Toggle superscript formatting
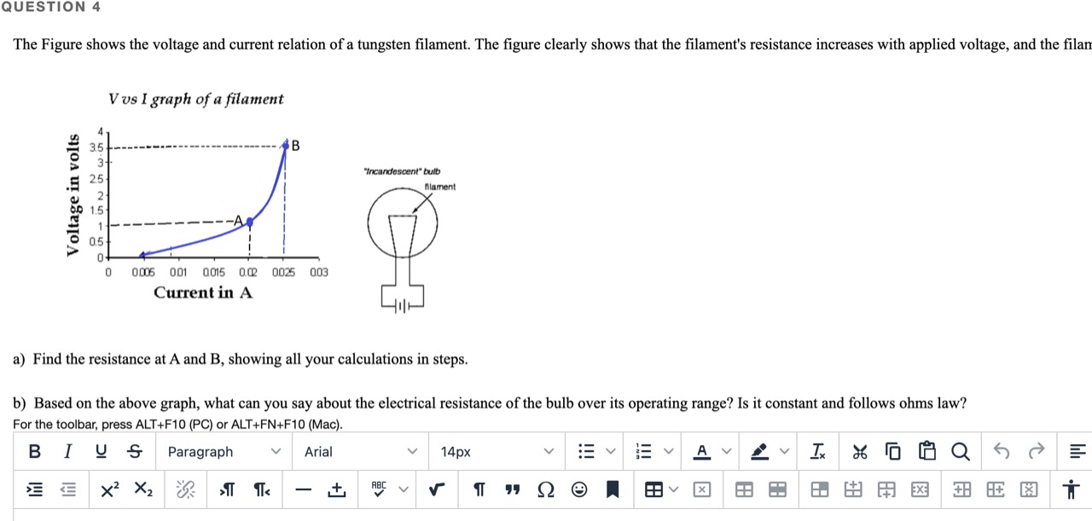This screenshot has height=521, width=1092. [111, 489]
